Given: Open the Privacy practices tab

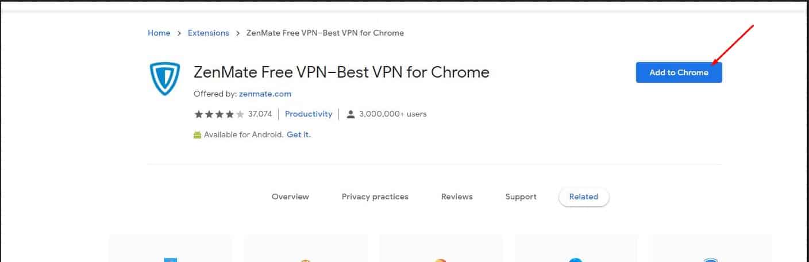Looking at the screenshot, I should pos(375,196).
